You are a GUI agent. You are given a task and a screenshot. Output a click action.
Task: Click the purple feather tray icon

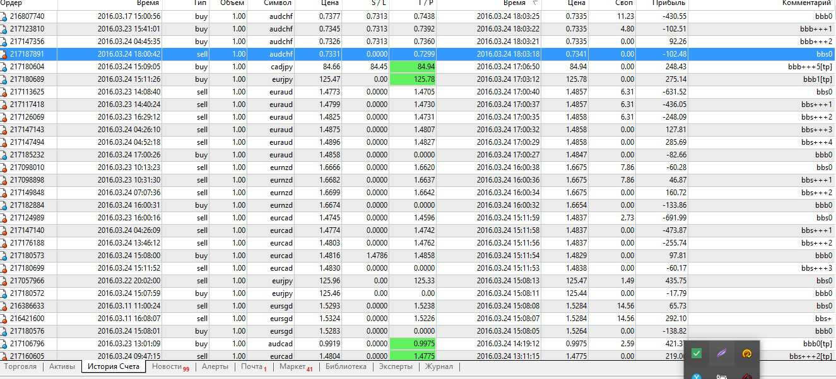coord(722,353)
